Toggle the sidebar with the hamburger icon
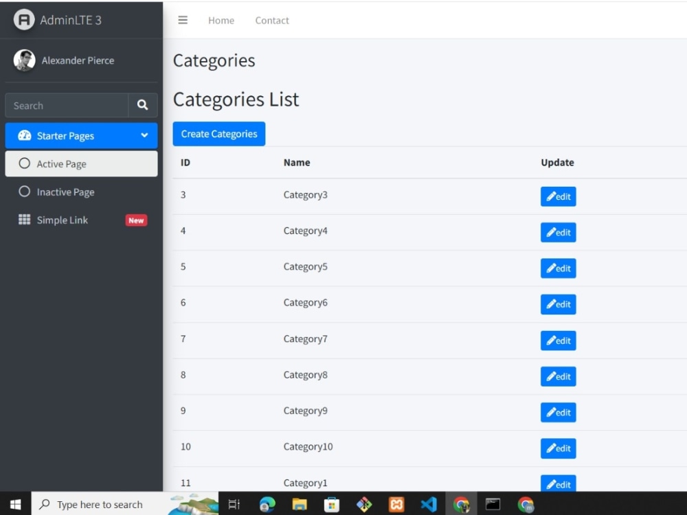This screenshot has width=687, height=515. point(183,20)
